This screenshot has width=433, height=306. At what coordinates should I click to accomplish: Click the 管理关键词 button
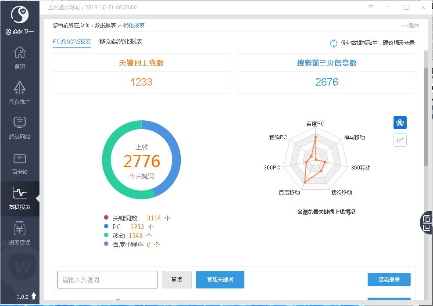click(220, 280)
